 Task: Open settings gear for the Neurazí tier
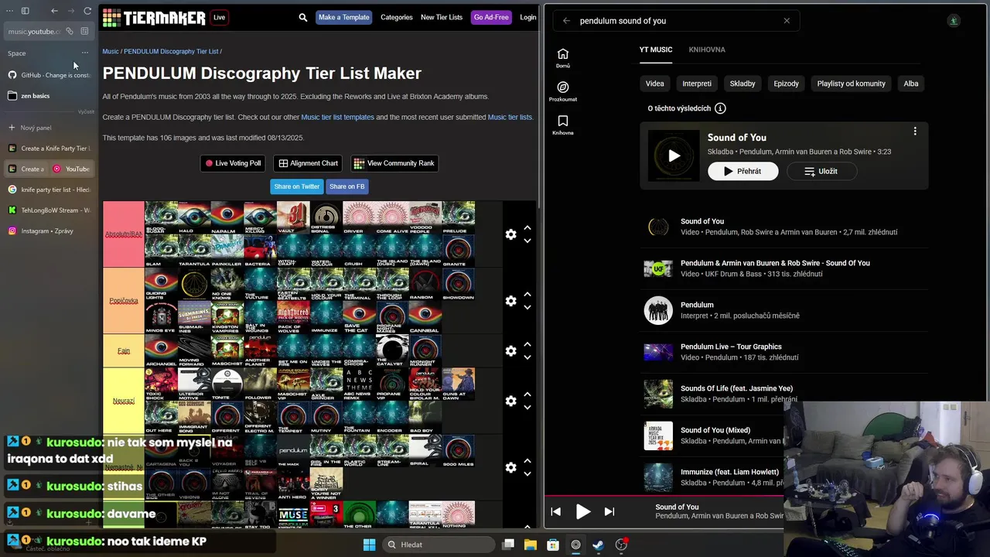pyautogui.click(x=510, y=401)
